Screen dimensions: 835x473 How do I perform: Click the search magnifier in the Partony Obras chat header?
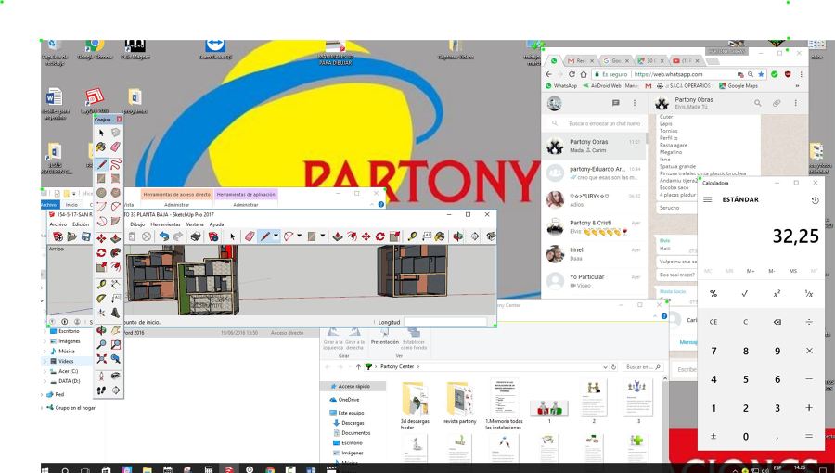coord(757,103)
